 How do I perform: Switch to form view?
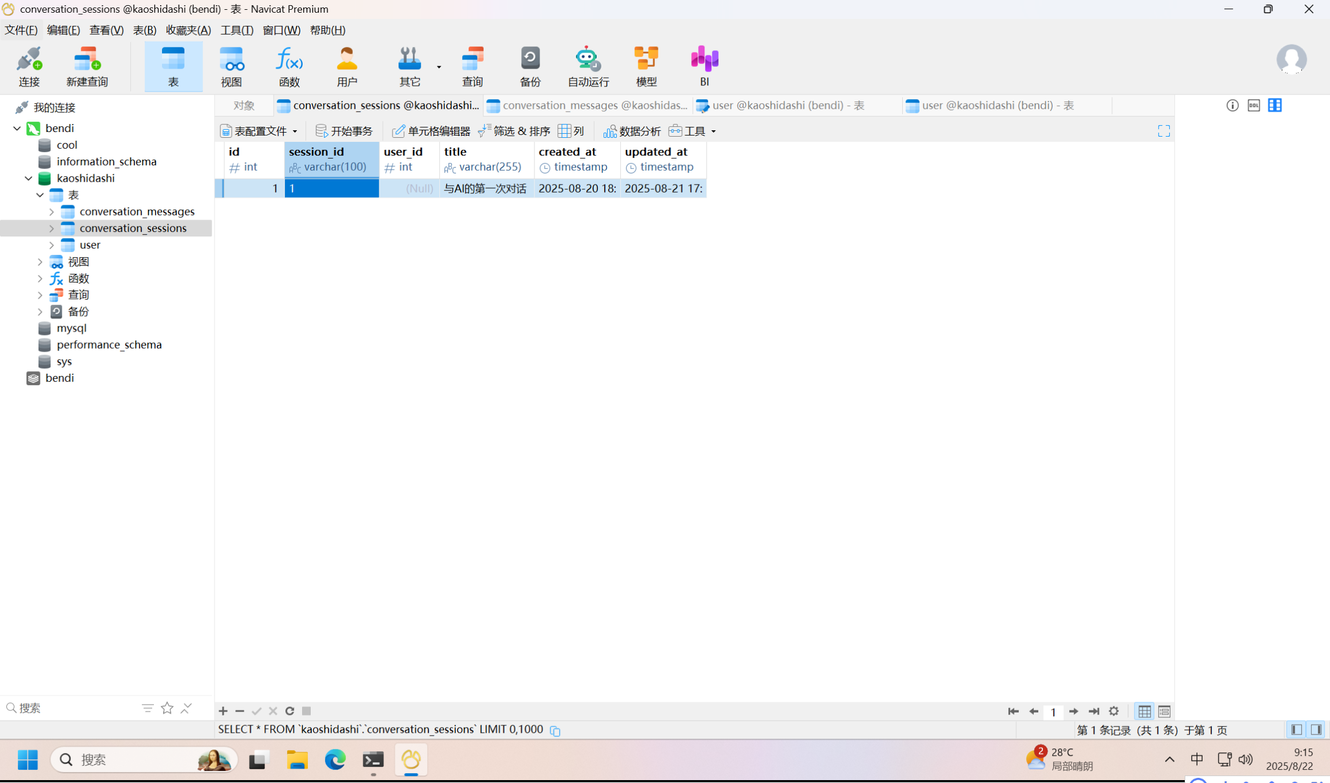point(1164,712)
